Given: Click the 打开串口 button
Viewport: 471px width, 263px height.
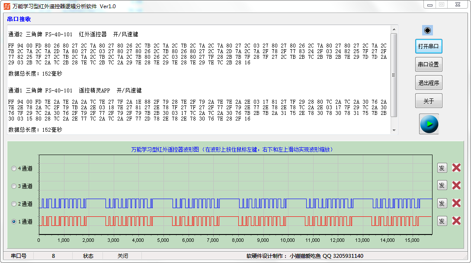Looking at the screenshot, I should [x=429, y=46].
